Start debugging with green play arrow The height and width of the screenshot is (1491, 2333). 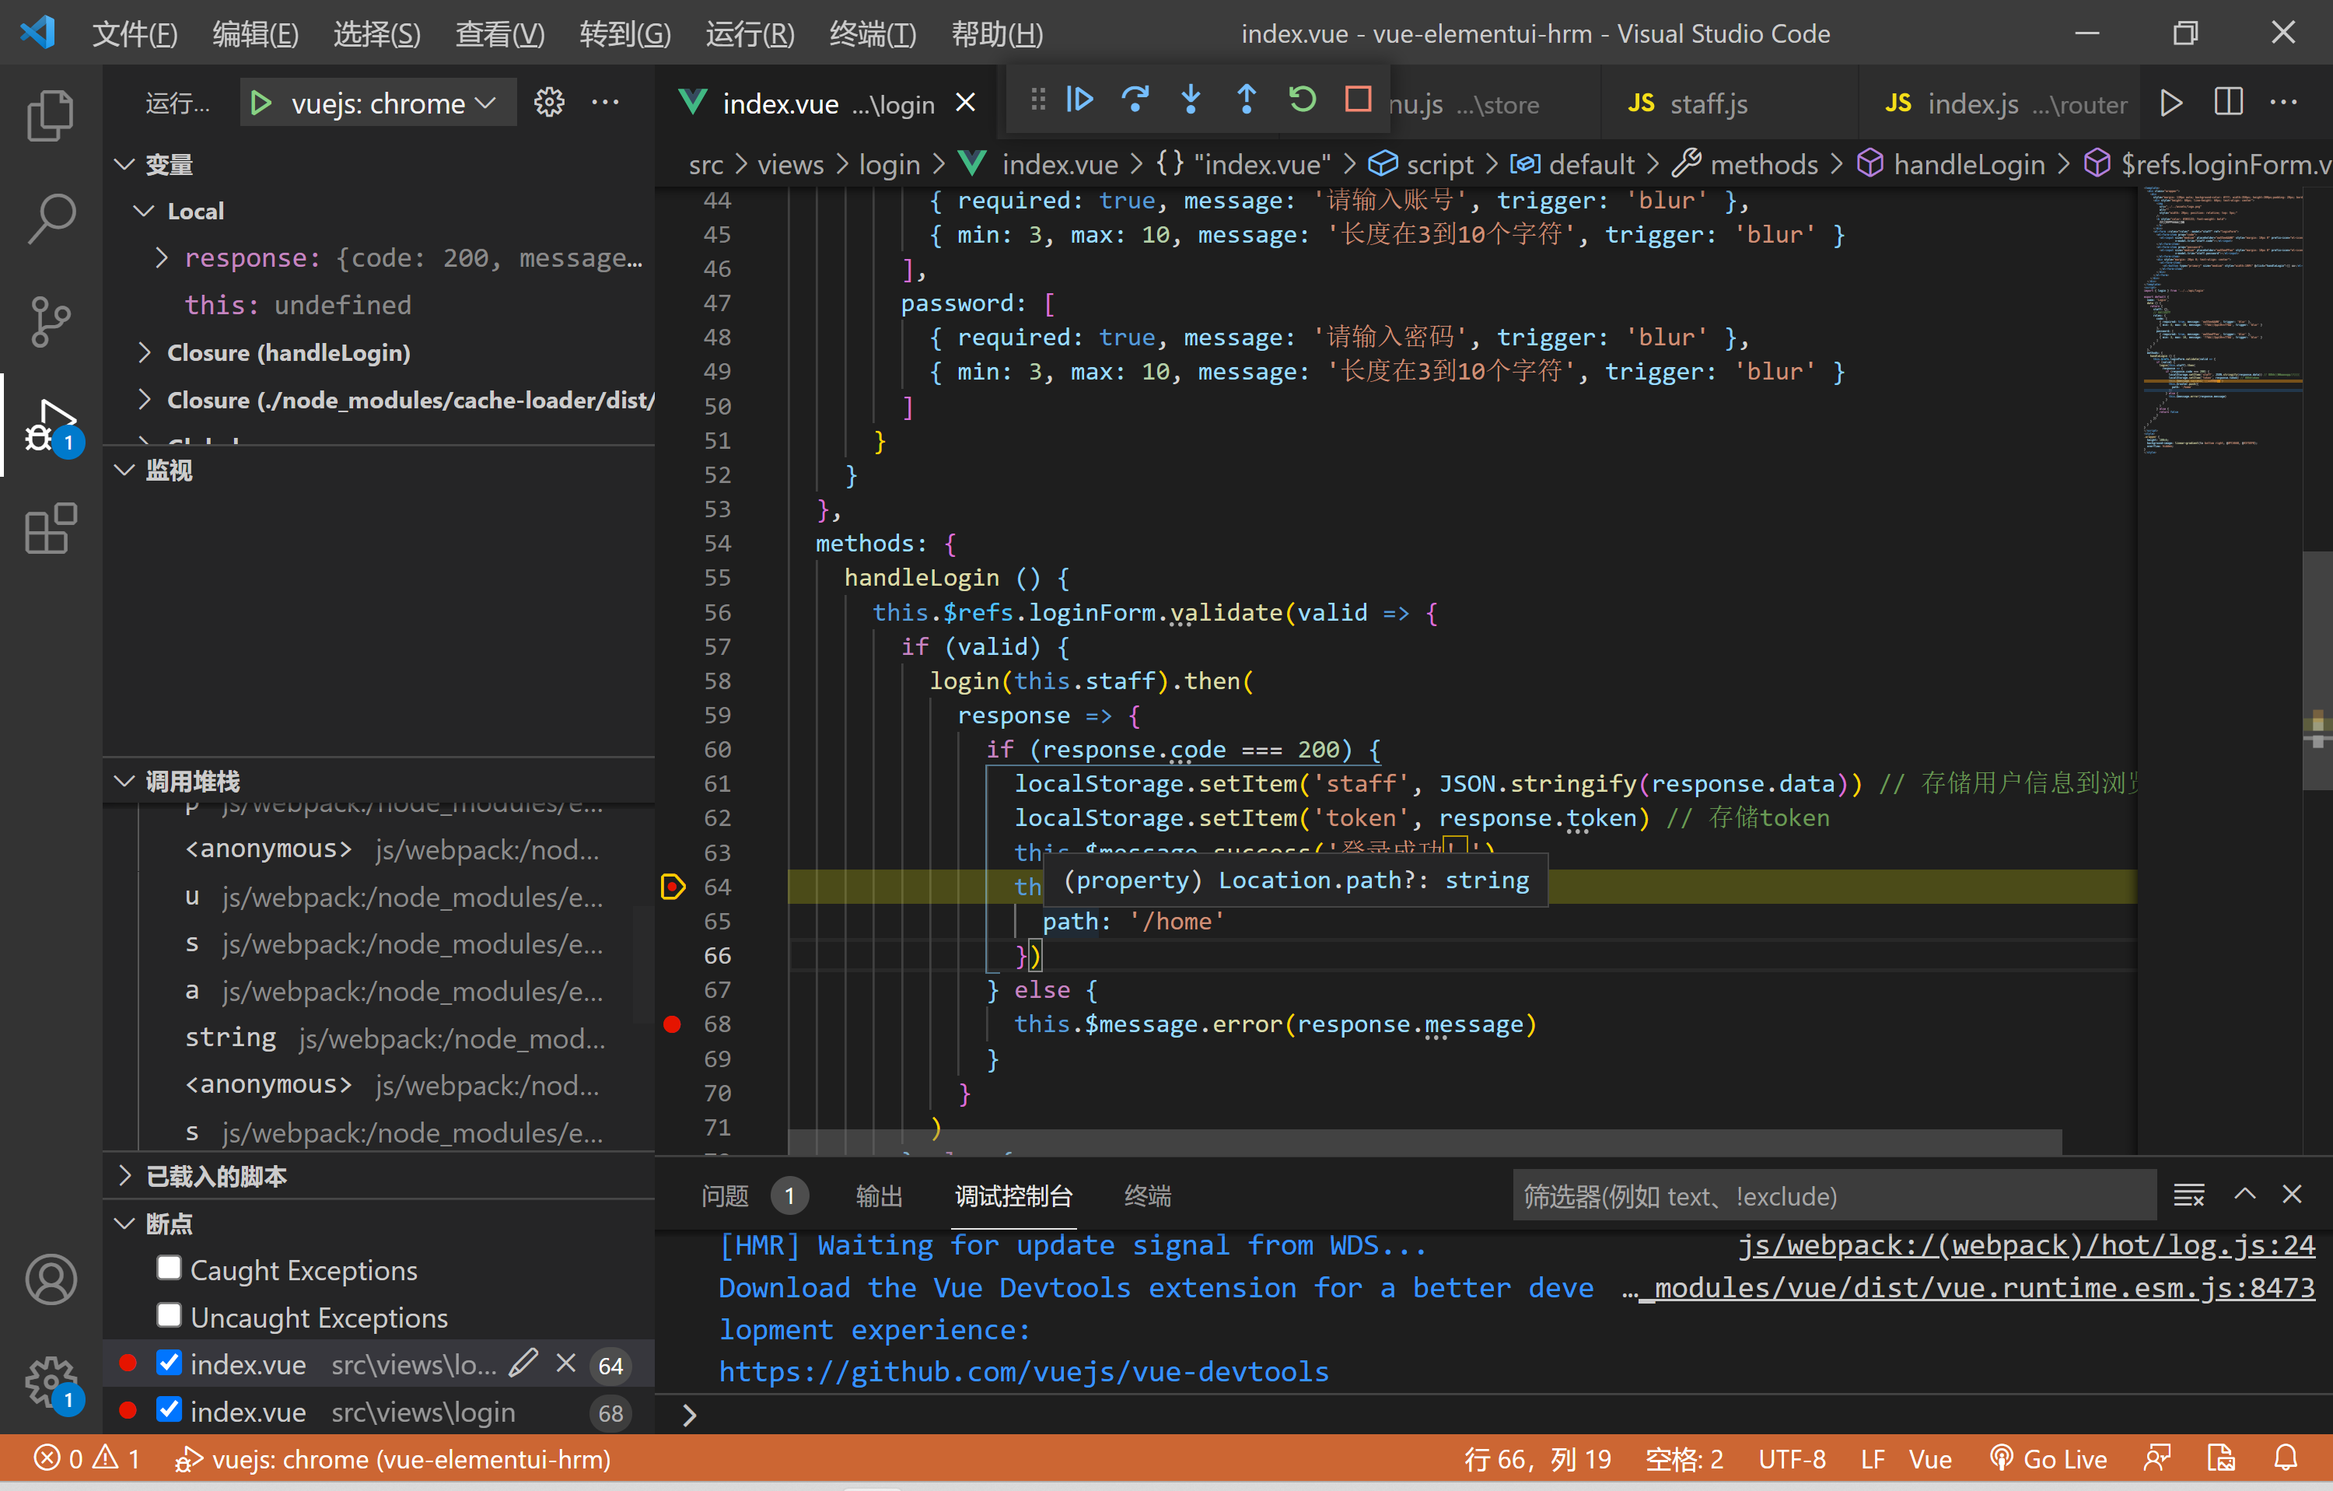[x=261, y=103]
